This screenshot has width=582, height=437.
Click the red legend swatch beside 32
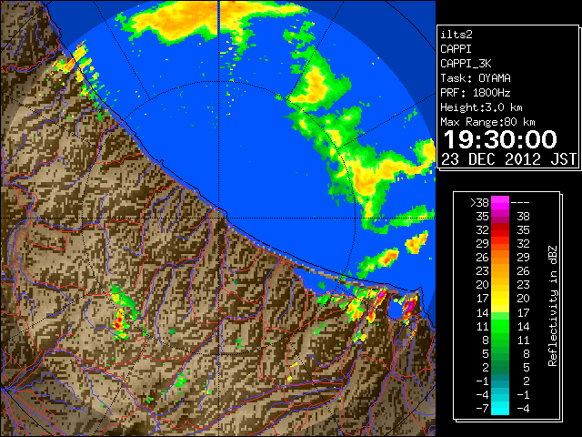[500, 230]
